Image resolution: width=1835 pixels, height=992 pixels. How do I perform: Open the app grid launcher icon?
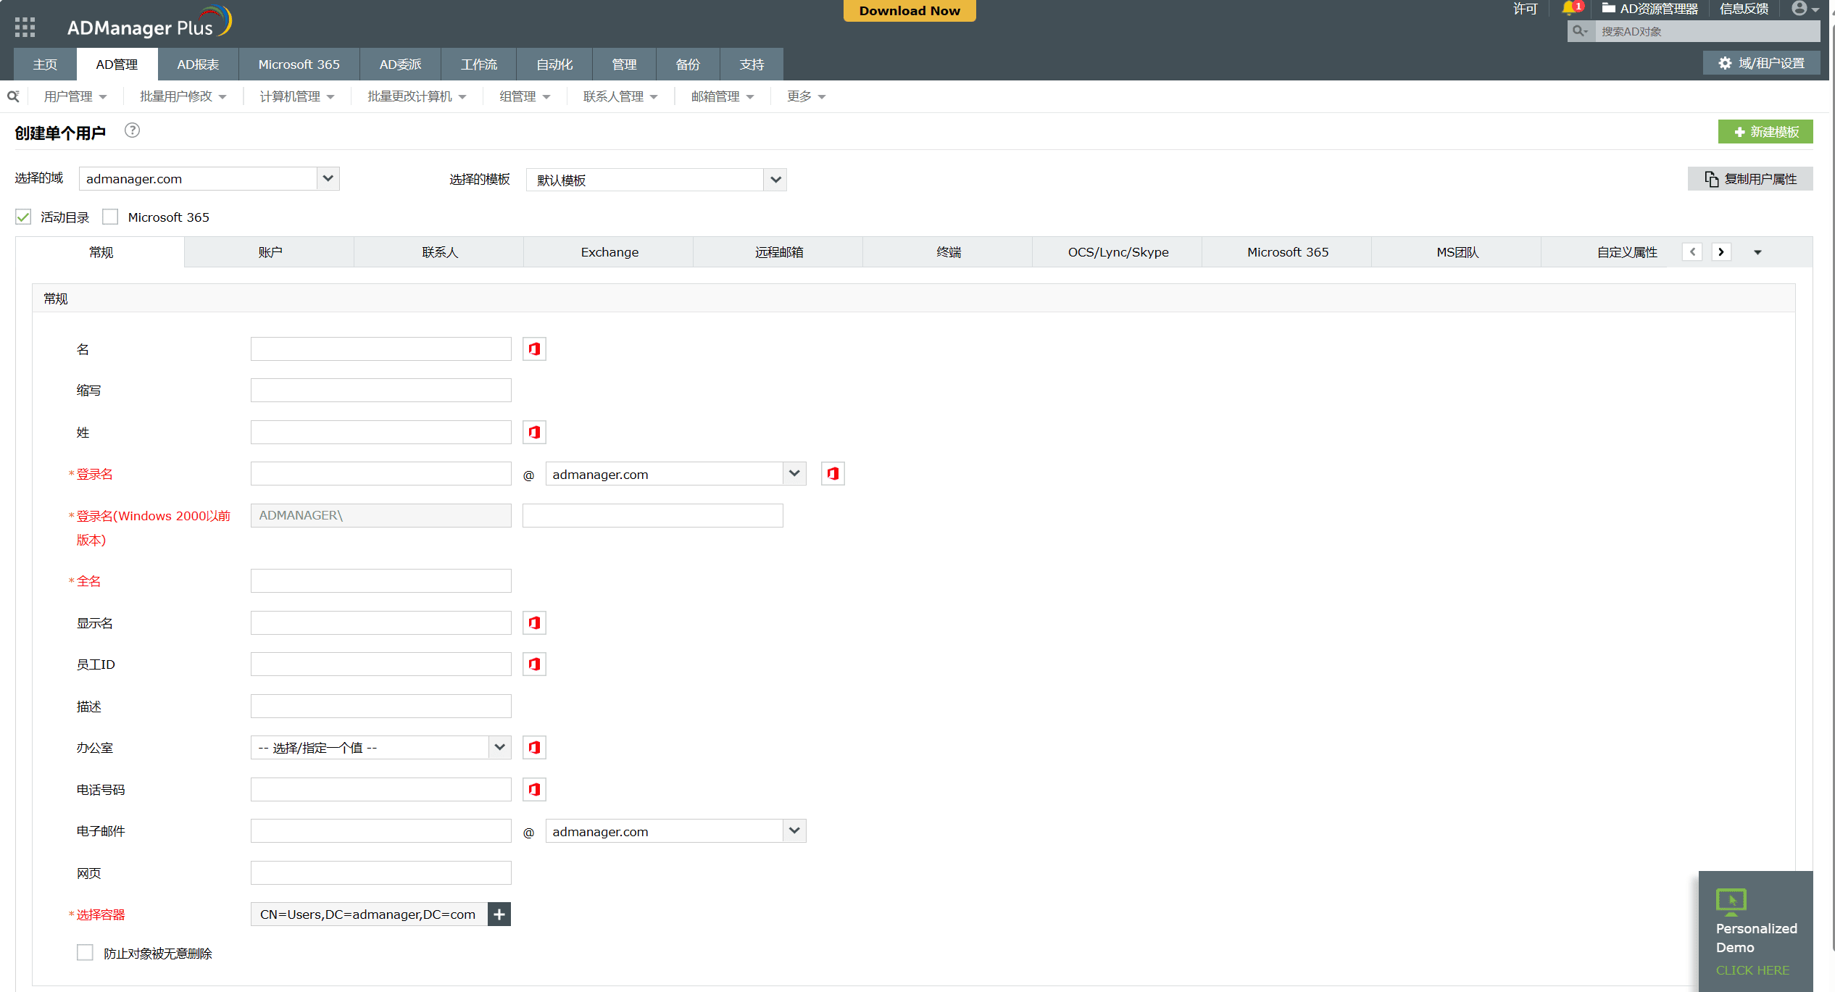pyautogui.click(x=25, y=28)
